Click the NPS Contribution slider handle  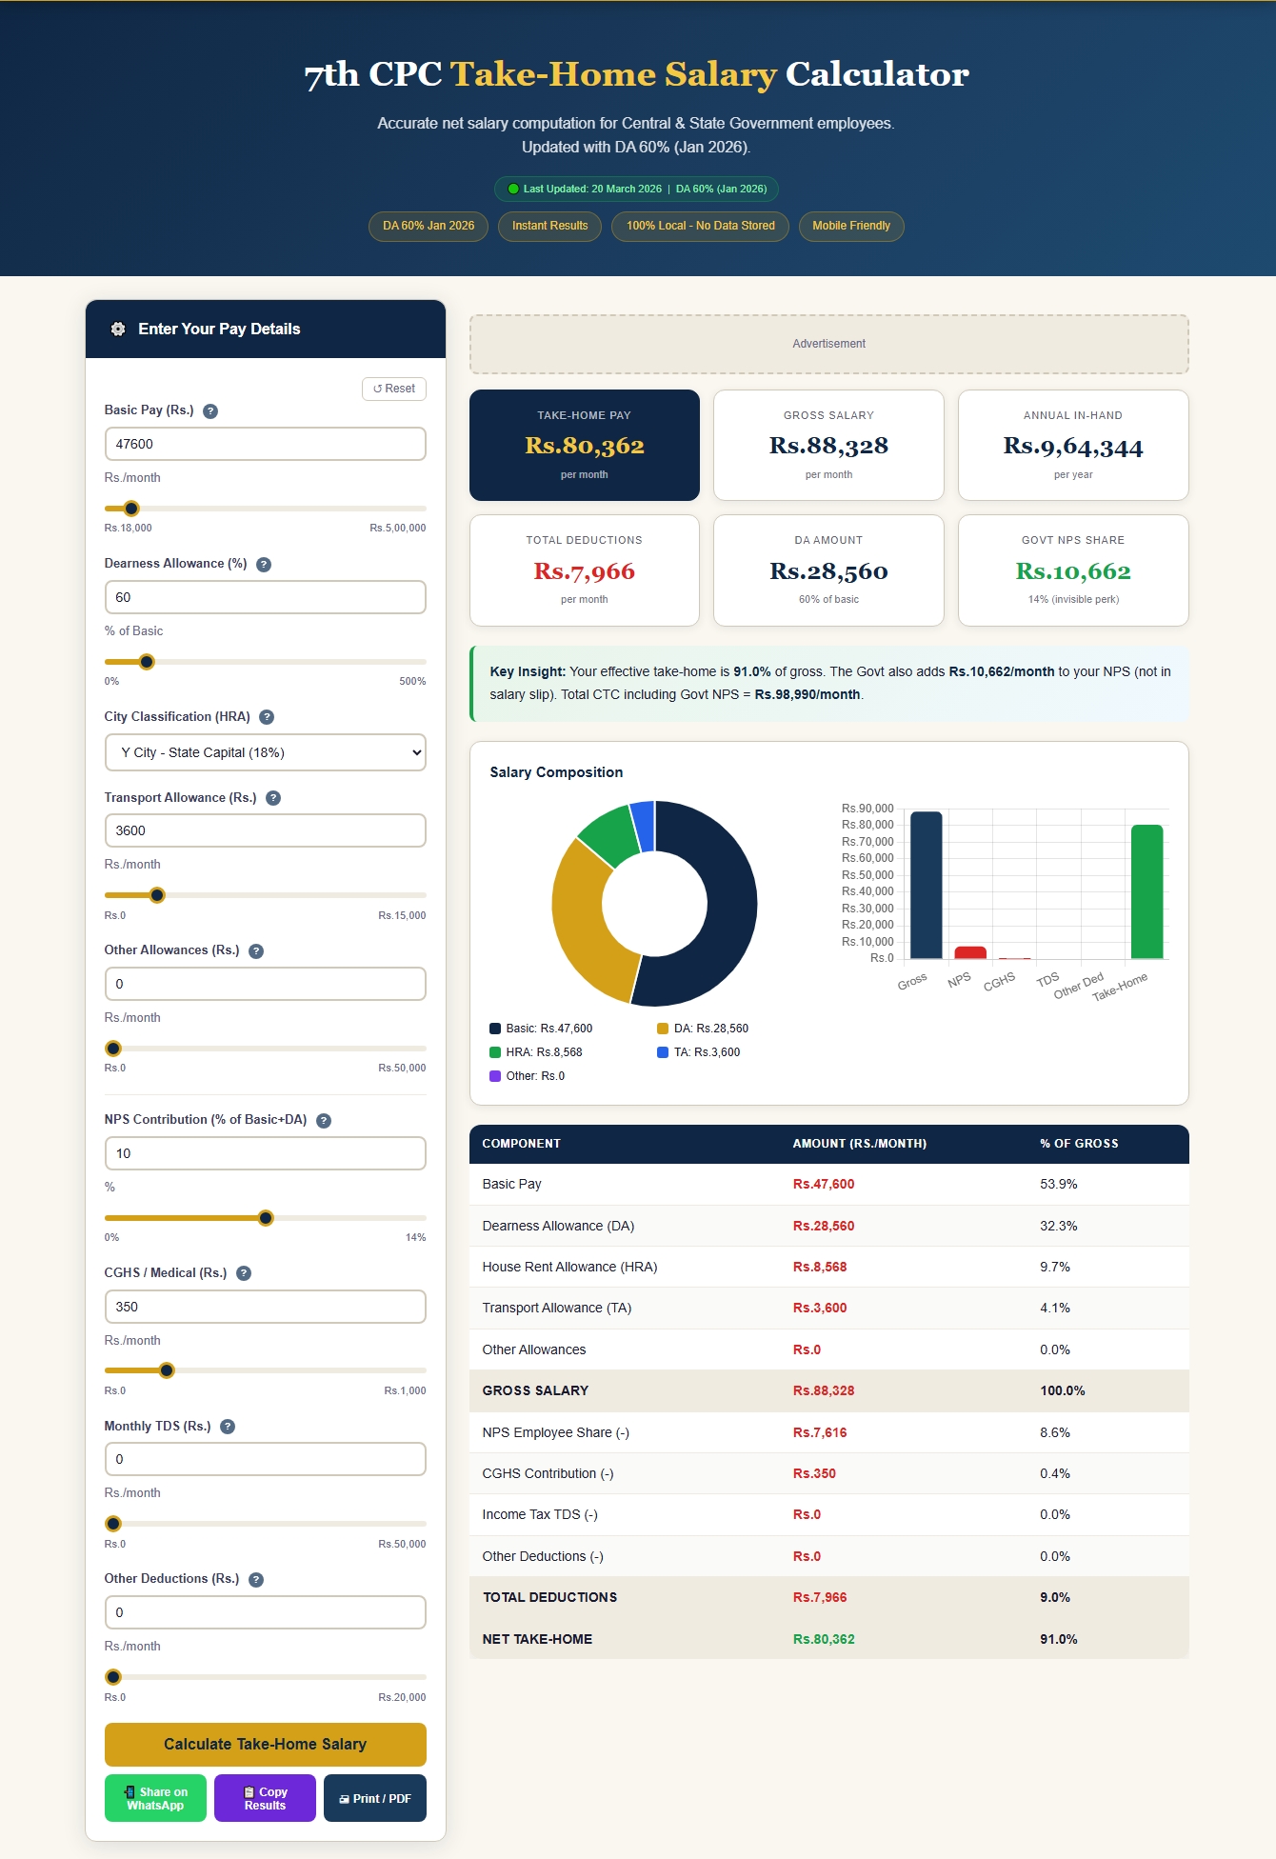pos(266,1218)
